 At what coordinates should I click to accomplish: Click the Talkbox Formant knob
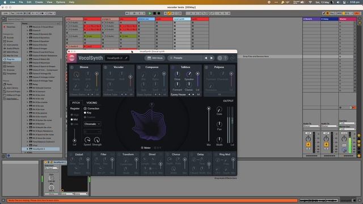pos(178,84)
